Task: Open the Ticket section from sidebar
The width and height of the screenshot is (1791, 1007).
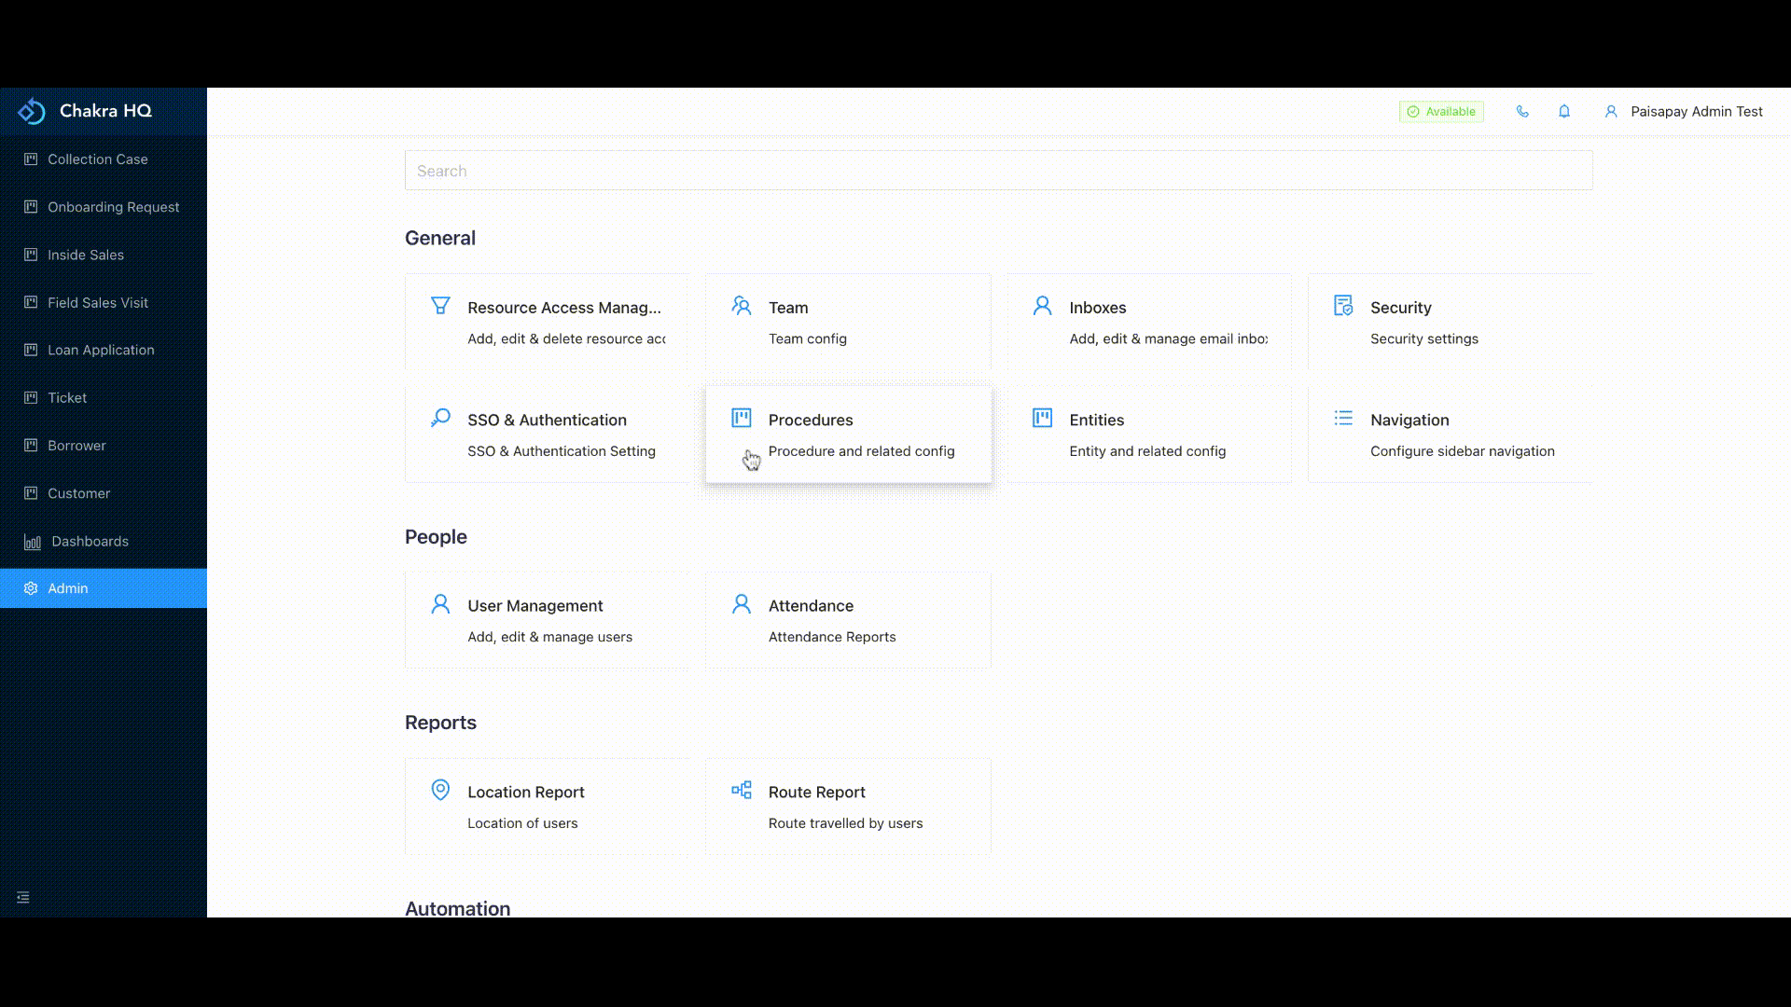Action: 66,397
